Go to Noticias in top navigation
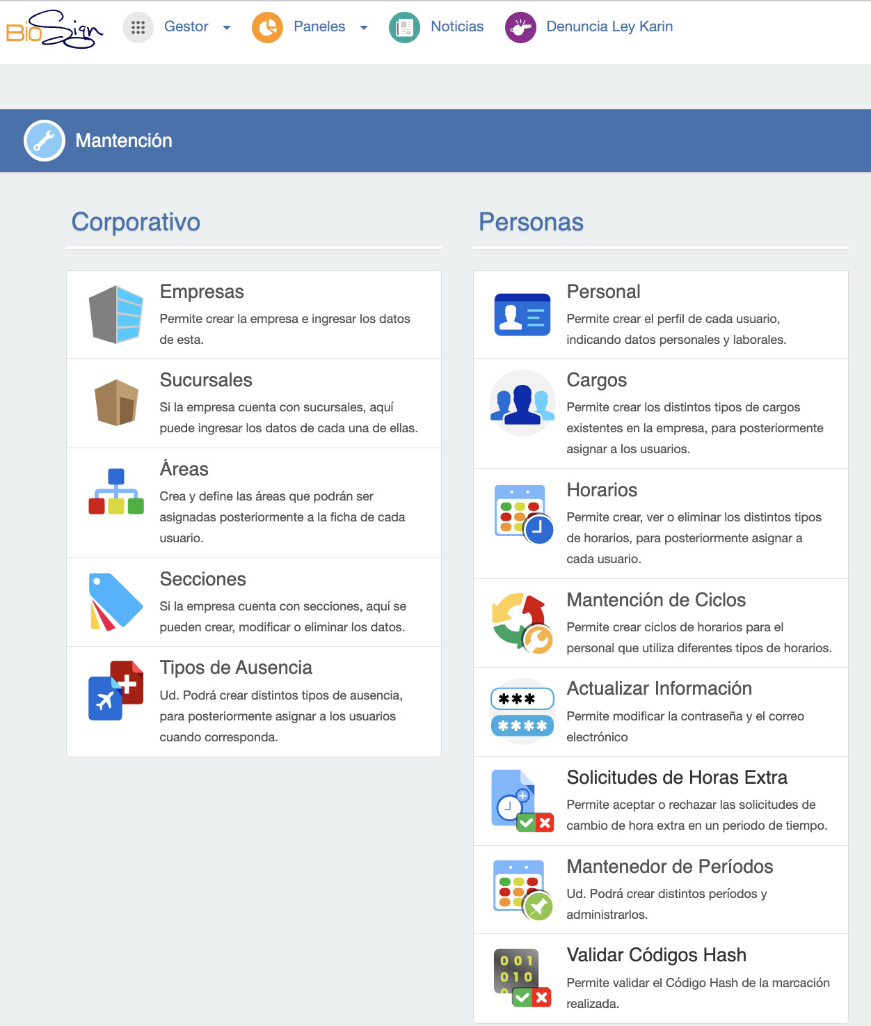 coord(457,26)
